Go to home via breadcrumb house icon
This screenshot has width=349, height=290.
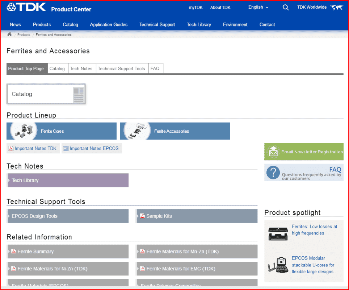click(x=10, y=34)
